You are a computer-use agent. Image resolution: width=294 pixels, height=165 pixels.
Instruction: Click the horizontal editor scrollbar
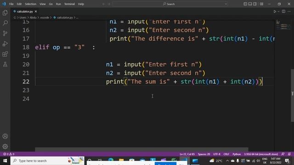coord(141,149)
